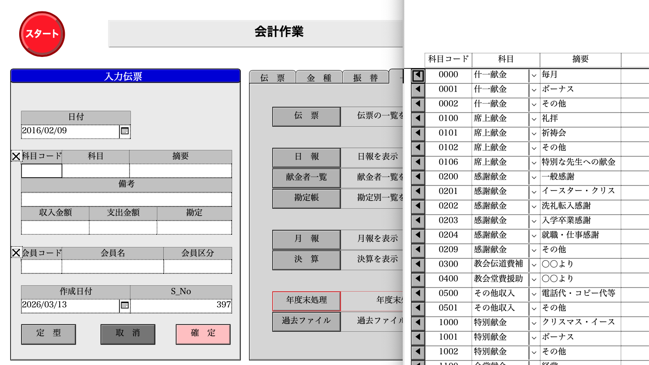Expand 科目 dropdown in row 0204
The height and width of the screenshot is (365, 649).
[x=534, y=236]
